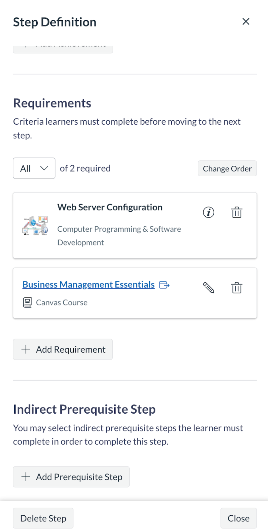Click the Close button at the bottom
The width and height of the screenshot is (268, 532).
click(x=238, y=518)
